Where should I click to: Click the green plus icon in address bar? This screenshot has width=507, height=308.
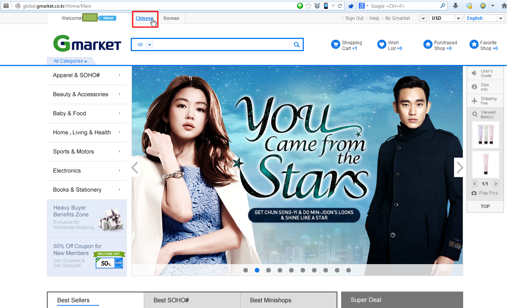point(300,6)
